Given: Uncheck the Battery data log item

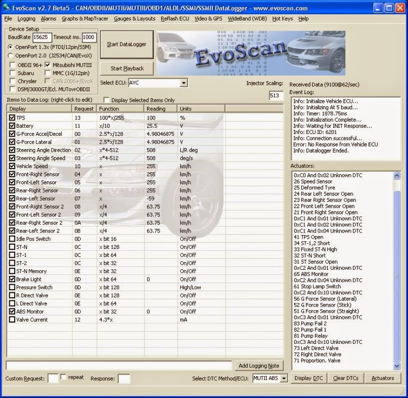Looking at the screenshot, I should pos(12,126).
